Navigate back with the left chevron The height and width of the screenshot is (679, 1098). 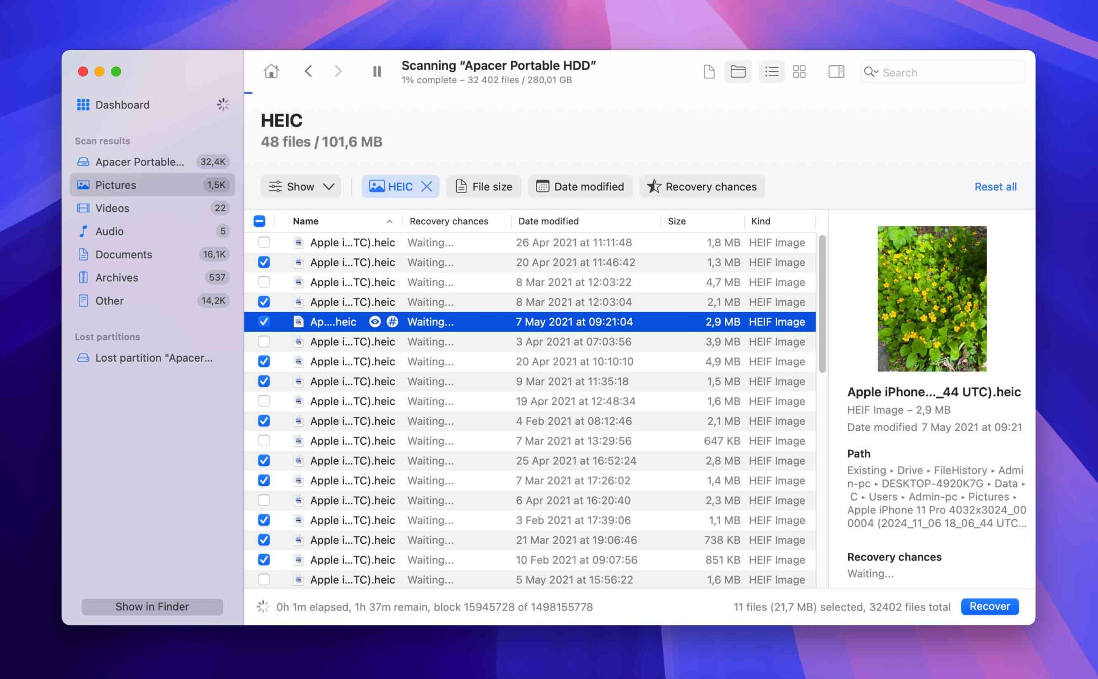click(x=308, y=71)
